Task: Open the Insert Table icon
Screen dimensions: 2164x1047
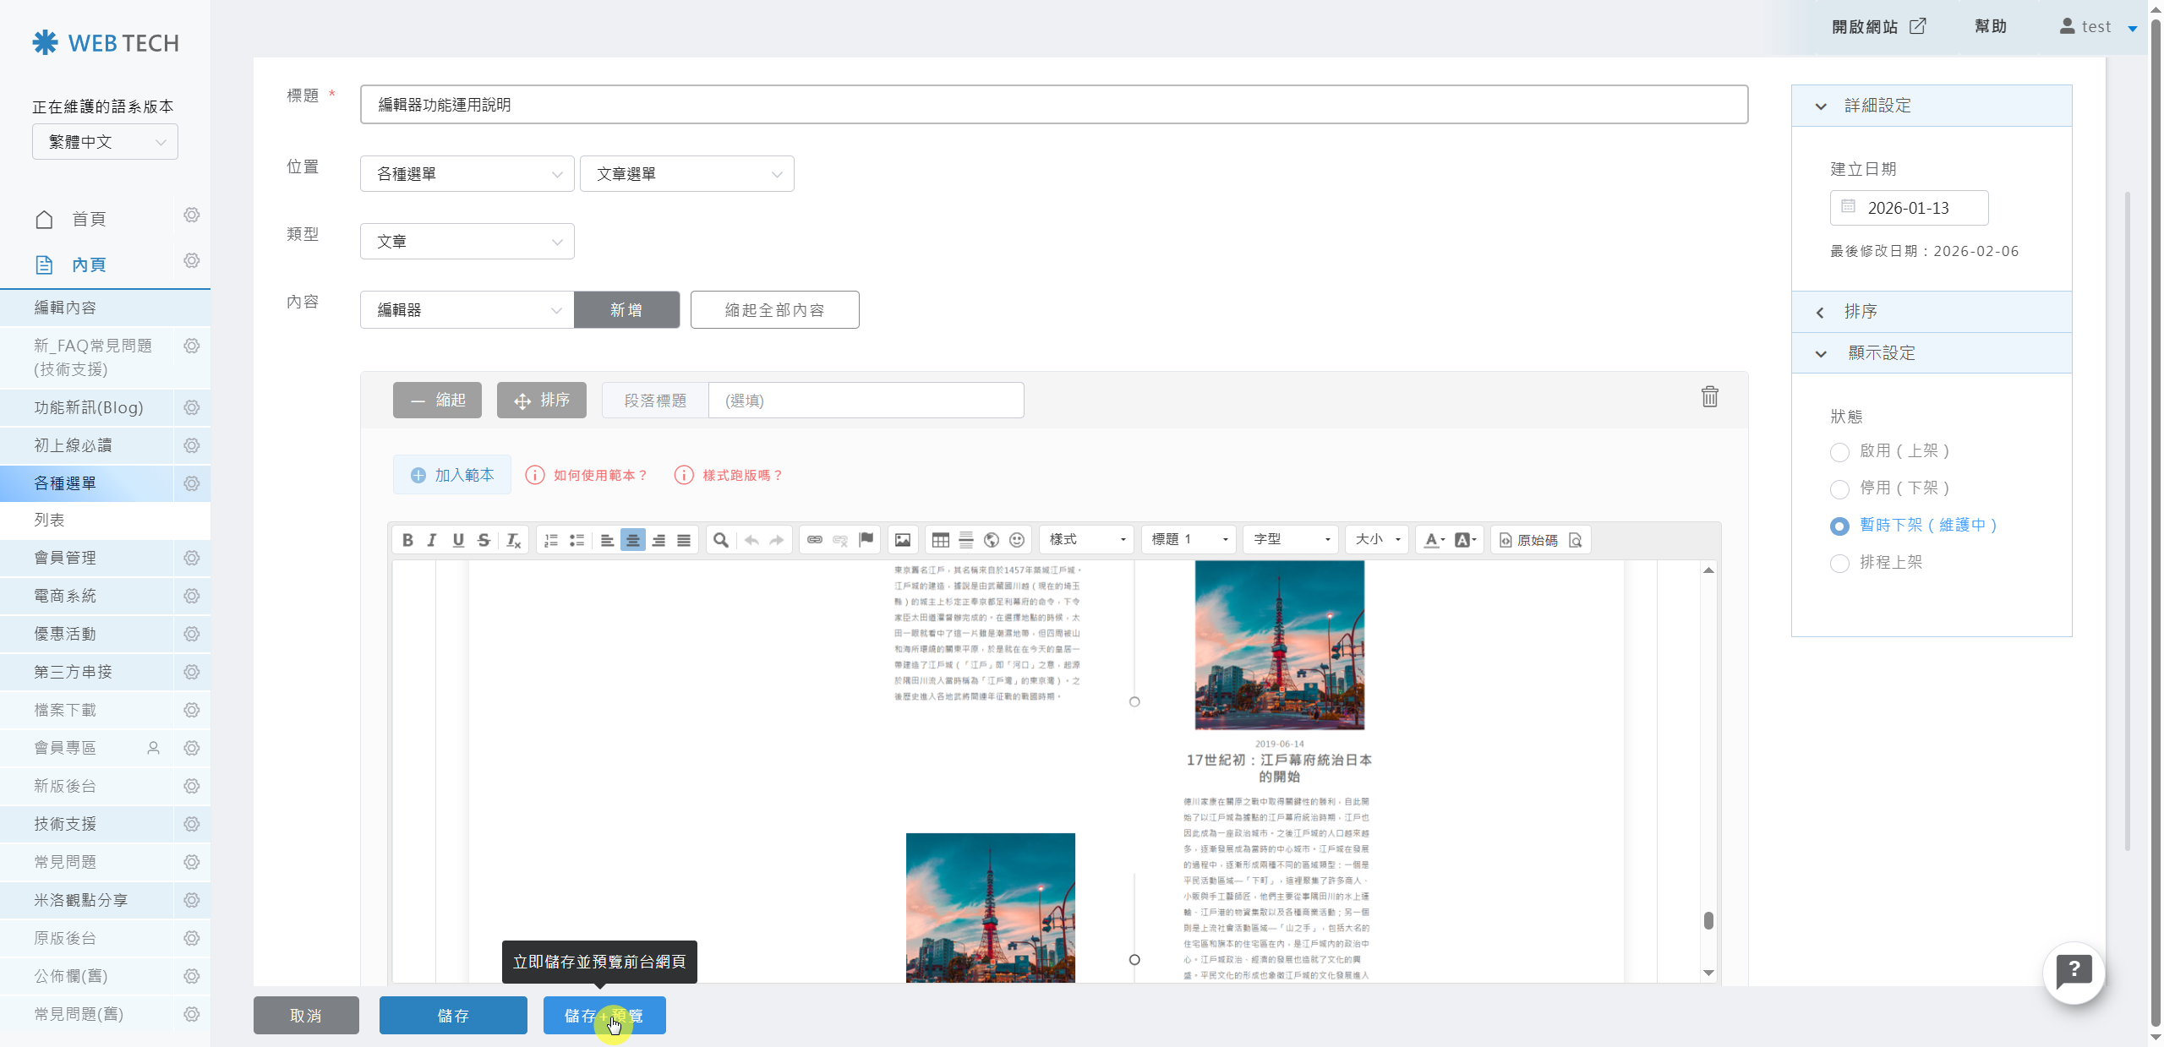Action: click(941, 540)
